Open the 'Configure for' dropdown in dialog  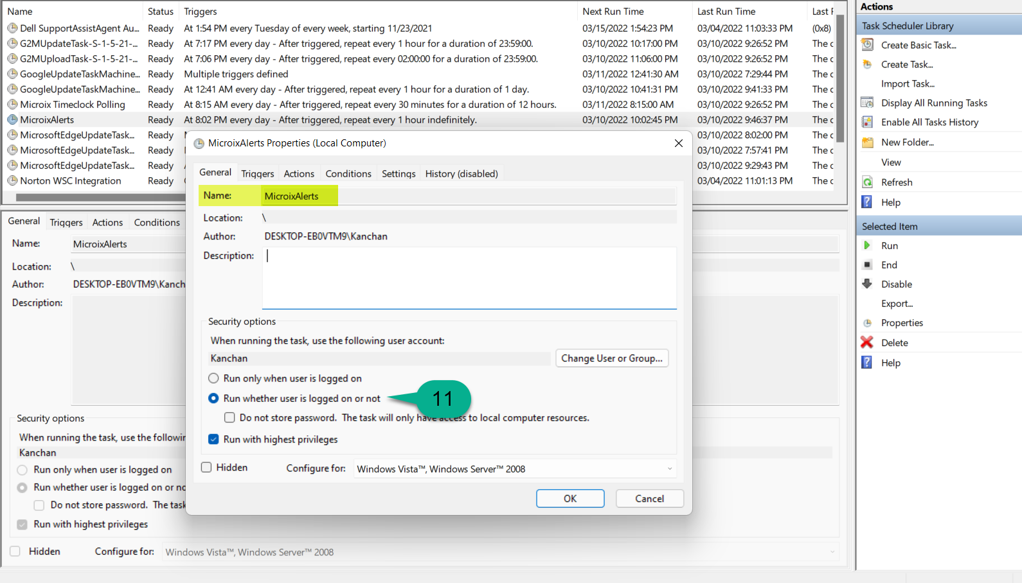(514, 469)
